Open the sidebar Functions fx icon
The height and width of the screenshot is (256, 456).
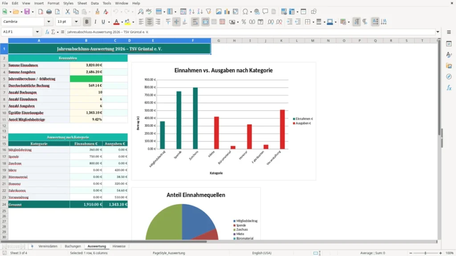coord(449,88)
